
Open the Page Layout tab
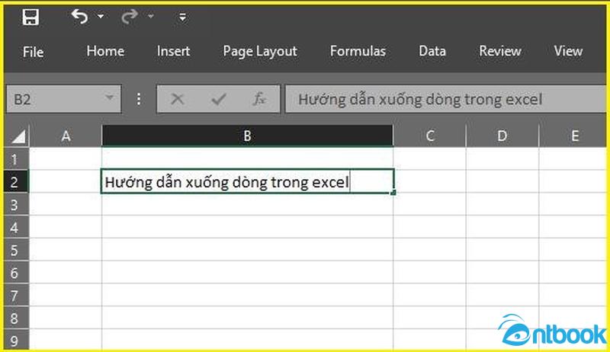click(x=260, y=51)
